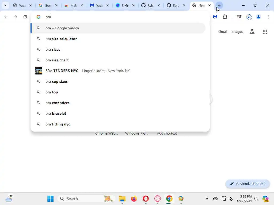Close the second GitHub 'Rele' tab

[184, 5]
